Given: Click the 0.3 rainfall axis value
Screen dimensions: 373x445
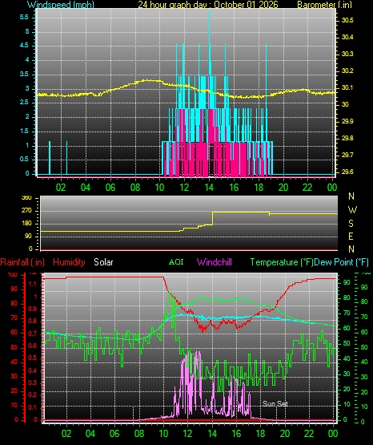Looking at the screenshot, I should pos(33,382).
